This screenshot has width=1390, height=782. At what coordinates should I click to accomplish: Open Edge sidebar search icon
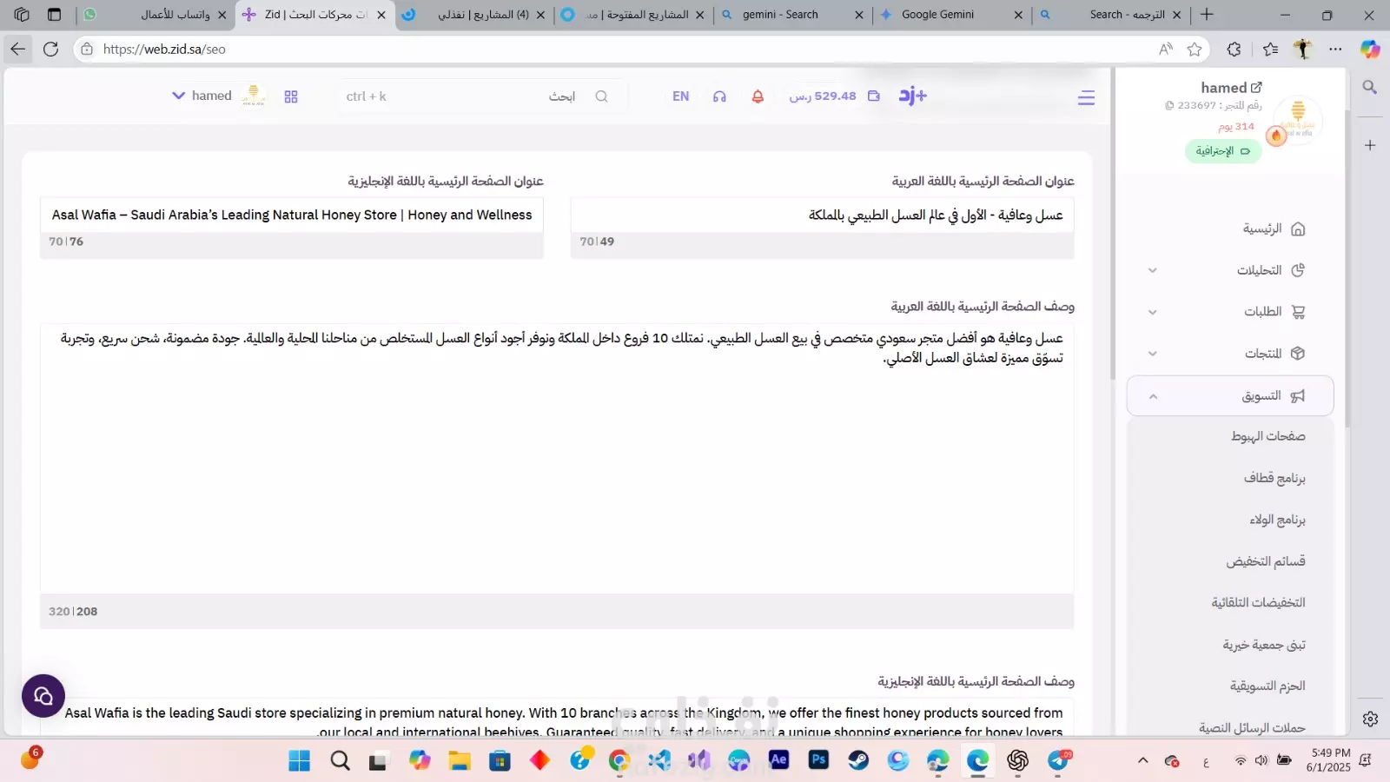(1370, 87)
